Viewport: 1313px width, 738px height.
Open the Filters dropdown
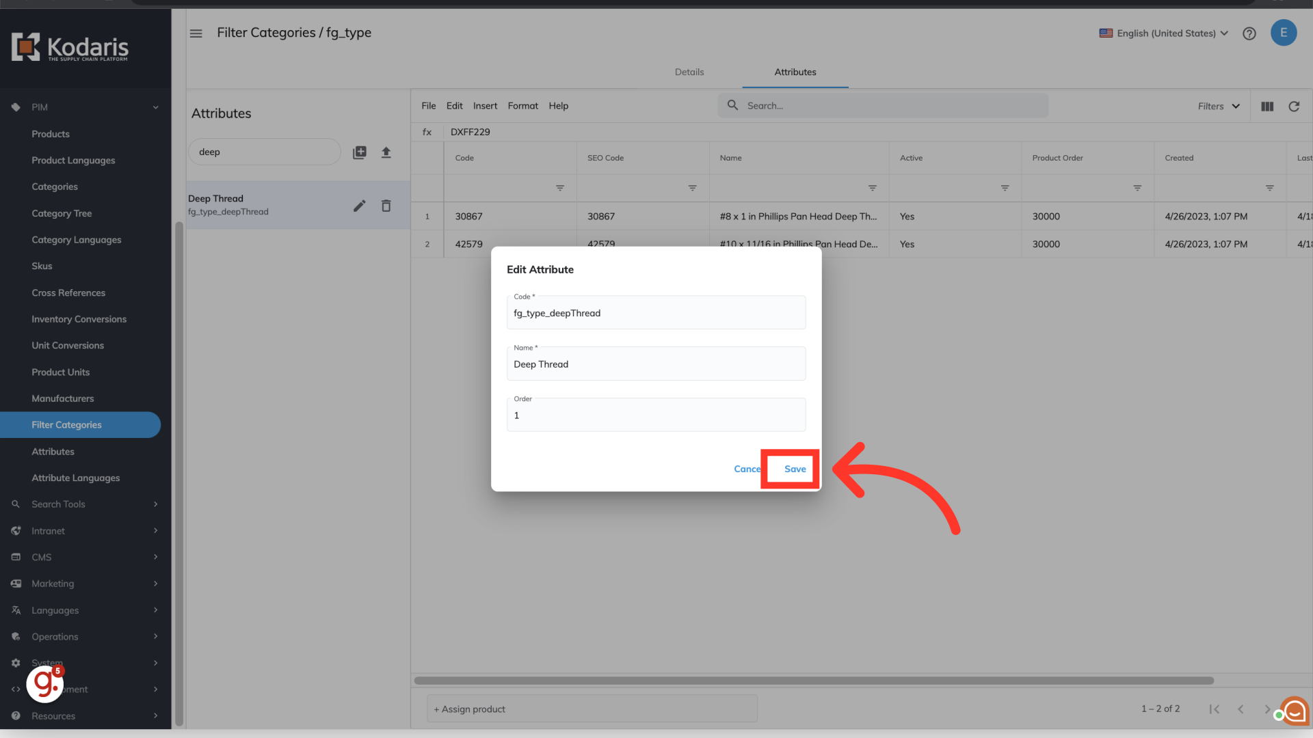pos(1218,106)
